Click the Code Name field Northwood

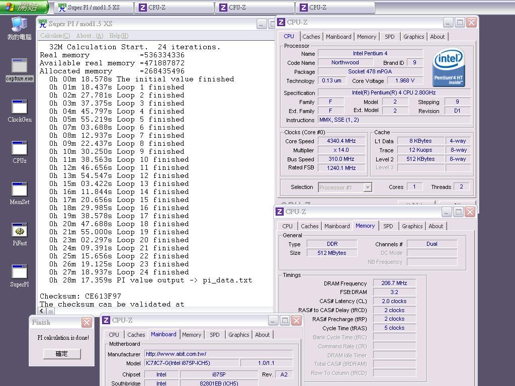pos(345,62)
